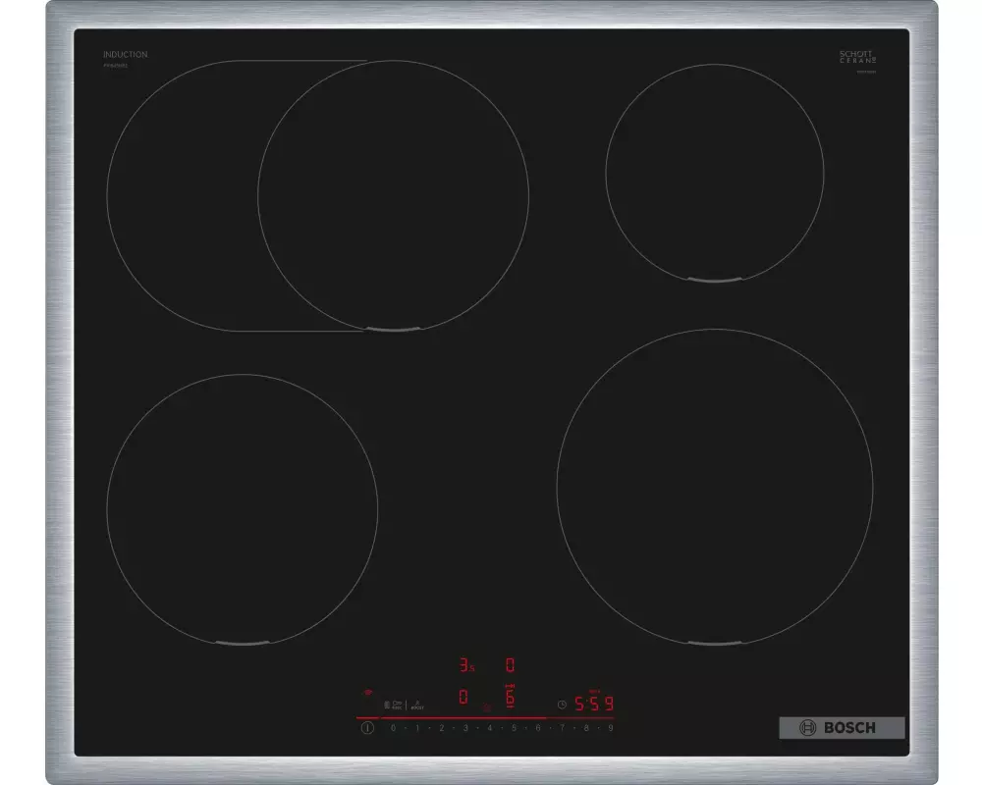Tap the 5:59 timer display
The image size is (982, 785).
click(594, 704)
